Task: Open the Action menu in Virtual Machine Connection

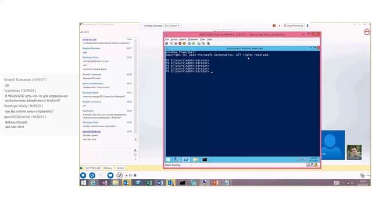Action: [174, 39]
